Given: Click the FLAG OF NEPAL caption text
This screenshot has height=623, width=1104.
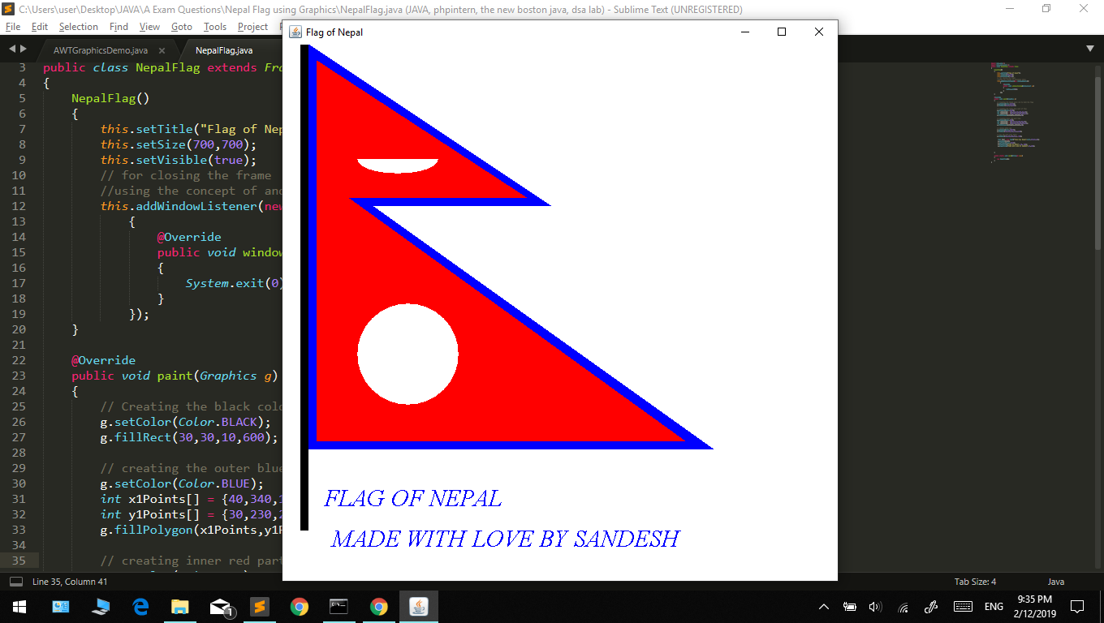Looking at the screenshot, I should 413,498.
